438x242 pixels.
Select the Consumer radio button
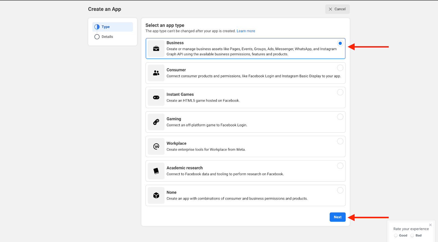(x=340, y=68)
